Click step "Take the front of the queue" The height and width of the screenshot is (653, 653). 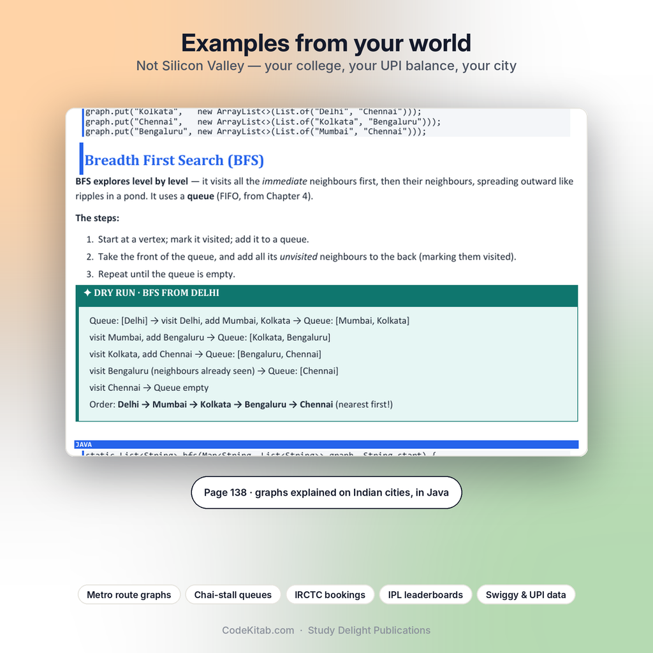[x=307, y=256]
